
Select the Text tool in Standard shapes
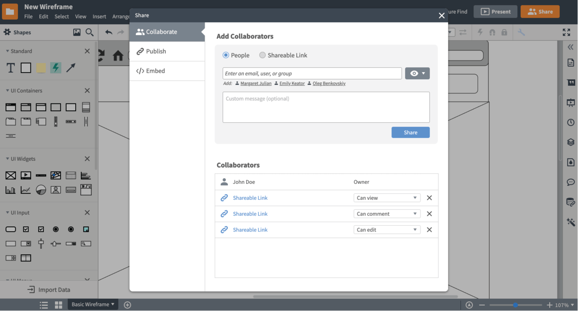(10, 68)
